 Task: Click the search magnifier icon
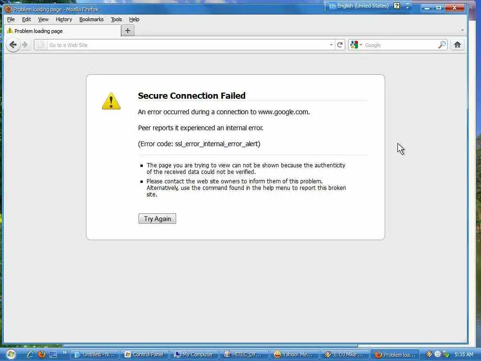coord(442,45)
